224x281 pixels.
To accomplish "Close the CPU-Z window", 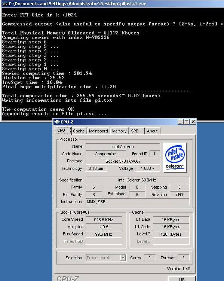I will coord(193,122).
